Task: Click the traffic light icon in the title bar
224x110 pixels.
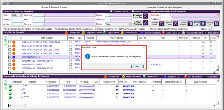Action: pos(8,3)
